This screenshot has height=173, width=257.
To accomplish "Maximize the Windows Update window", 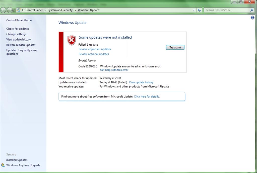I will click(x=241, y=2).
